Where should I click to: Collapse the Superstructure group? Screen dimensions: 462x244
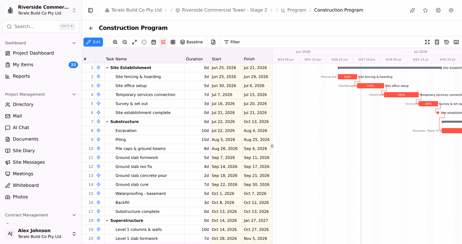[x=107, y=221]
